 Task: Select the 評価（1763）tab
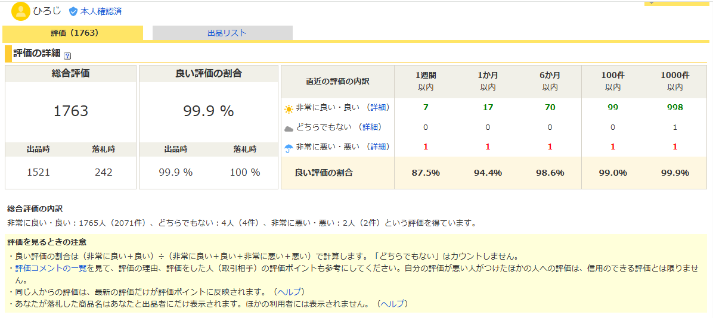point(73,33)
